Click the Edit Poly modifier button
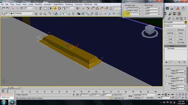 170,33
